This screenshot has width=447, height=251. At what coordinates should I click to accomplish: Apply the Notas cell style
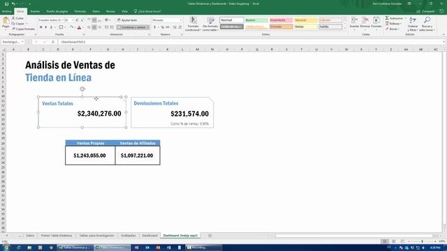tap(306, 26)
